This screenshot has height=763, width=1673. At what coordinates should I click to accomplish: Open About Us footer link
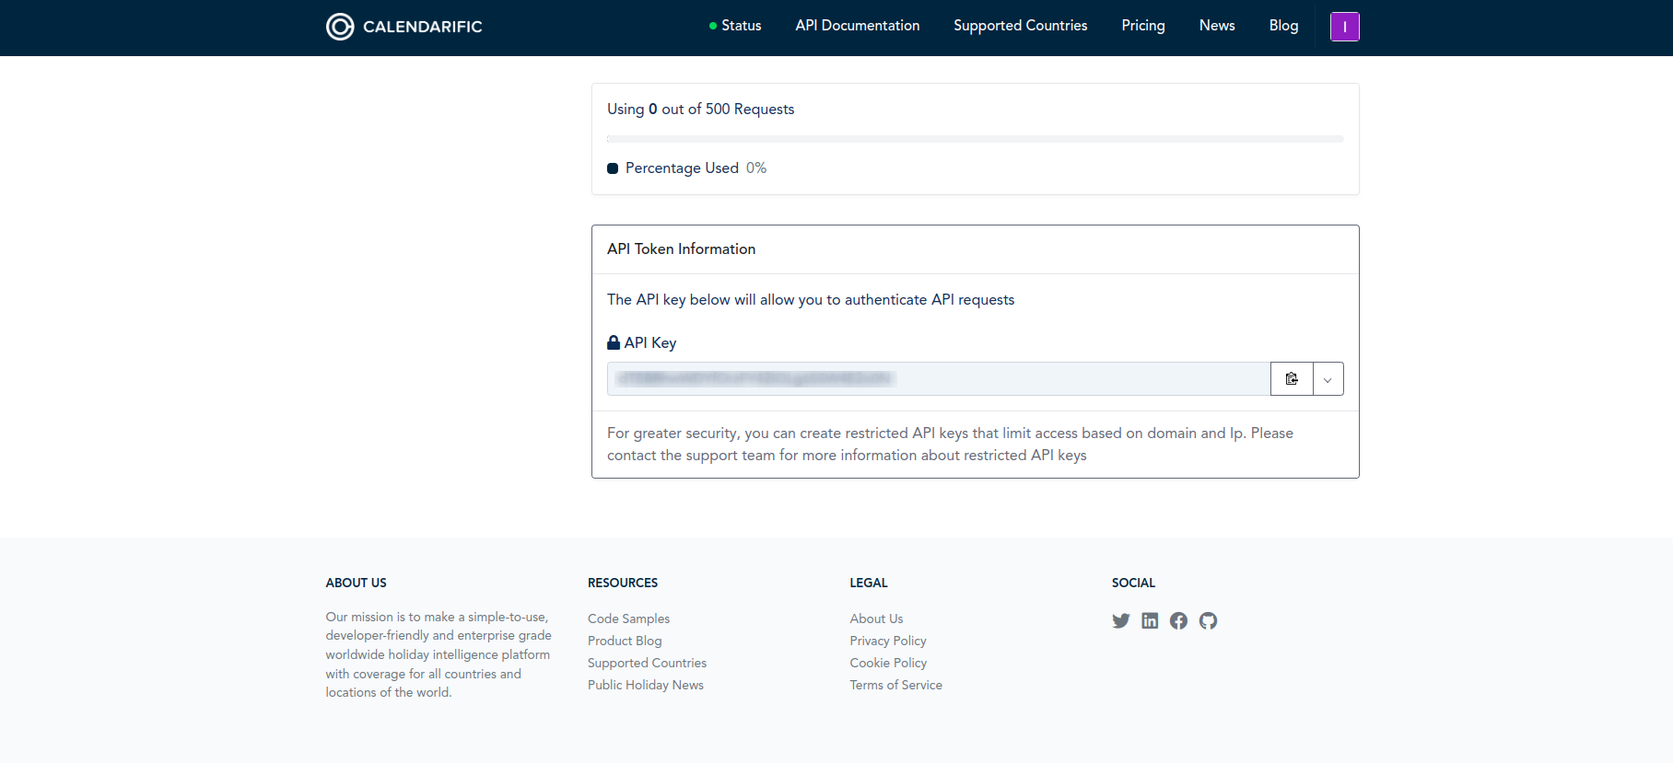(x=876, y=618)
